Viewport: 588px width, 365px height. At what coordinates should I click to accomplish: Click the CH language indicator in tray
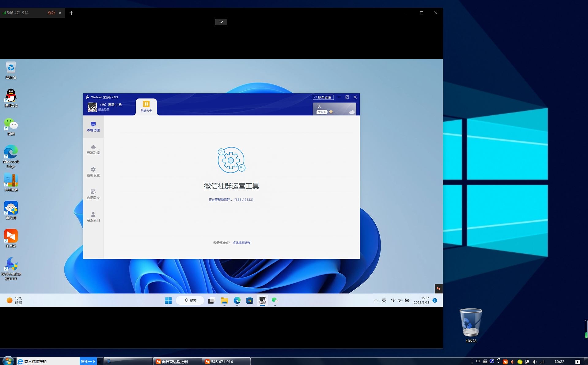(478, 361)
